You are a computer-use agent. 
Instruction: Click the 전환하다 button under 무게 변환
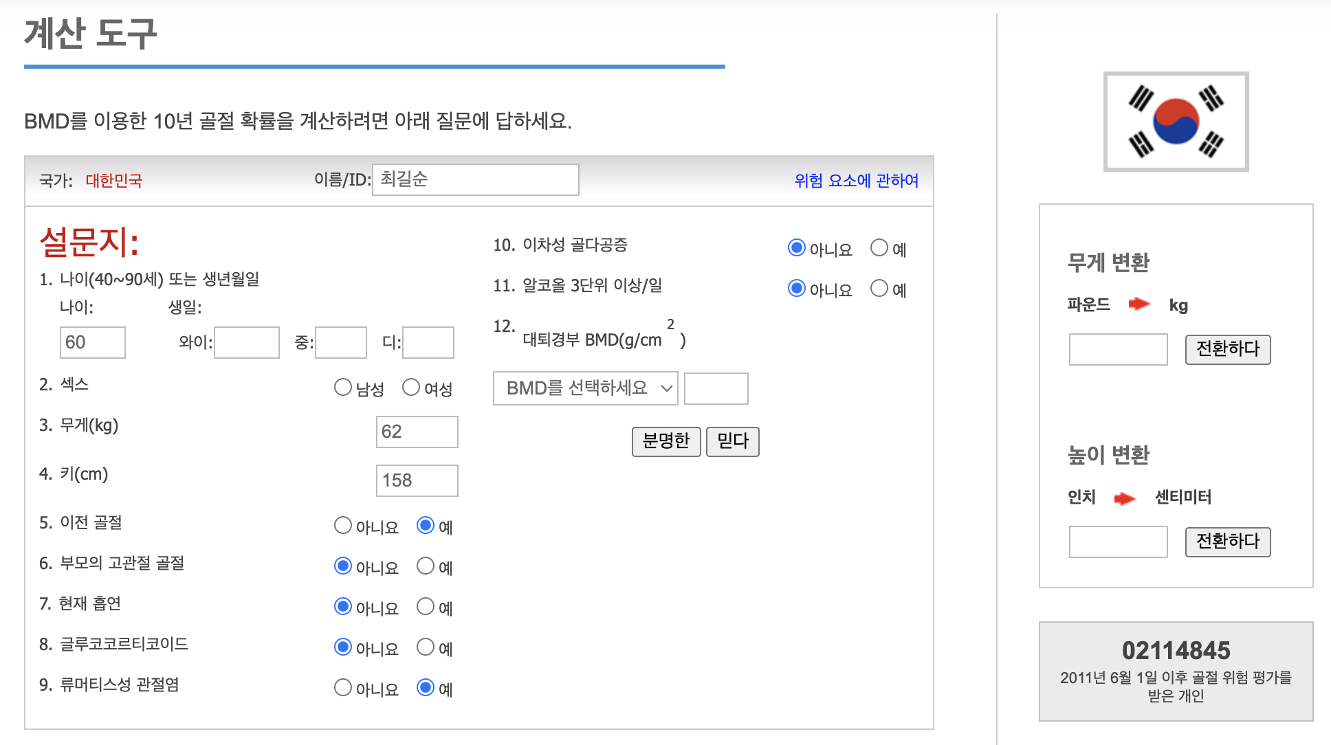(x=1227, y=349)
